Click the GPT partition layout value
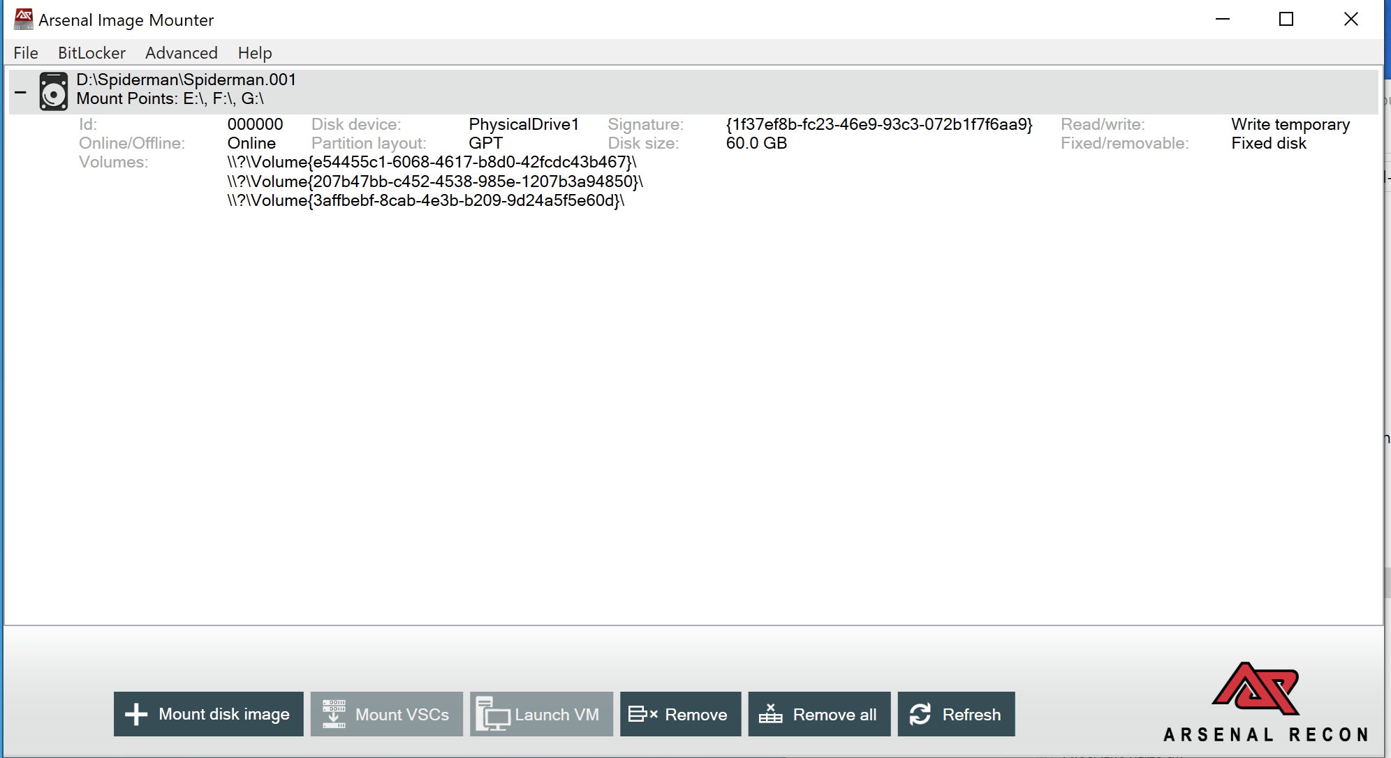1391x758 pixels. [x=485, y=143]
